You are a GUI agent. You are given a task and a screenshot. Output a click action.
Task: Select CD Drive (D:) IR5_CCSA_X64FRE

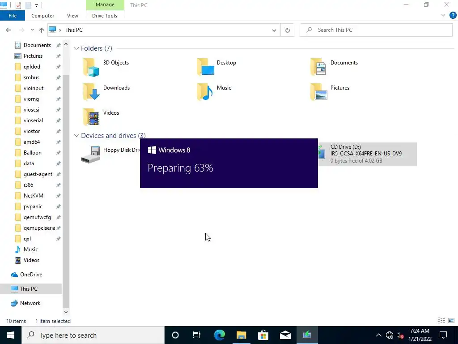click(x=367, y=154)
